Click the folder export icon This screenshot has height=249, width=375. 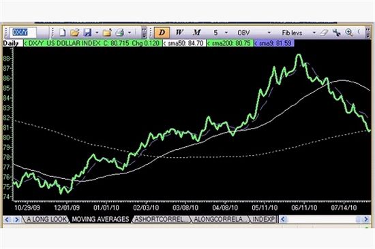click(107, 33)
